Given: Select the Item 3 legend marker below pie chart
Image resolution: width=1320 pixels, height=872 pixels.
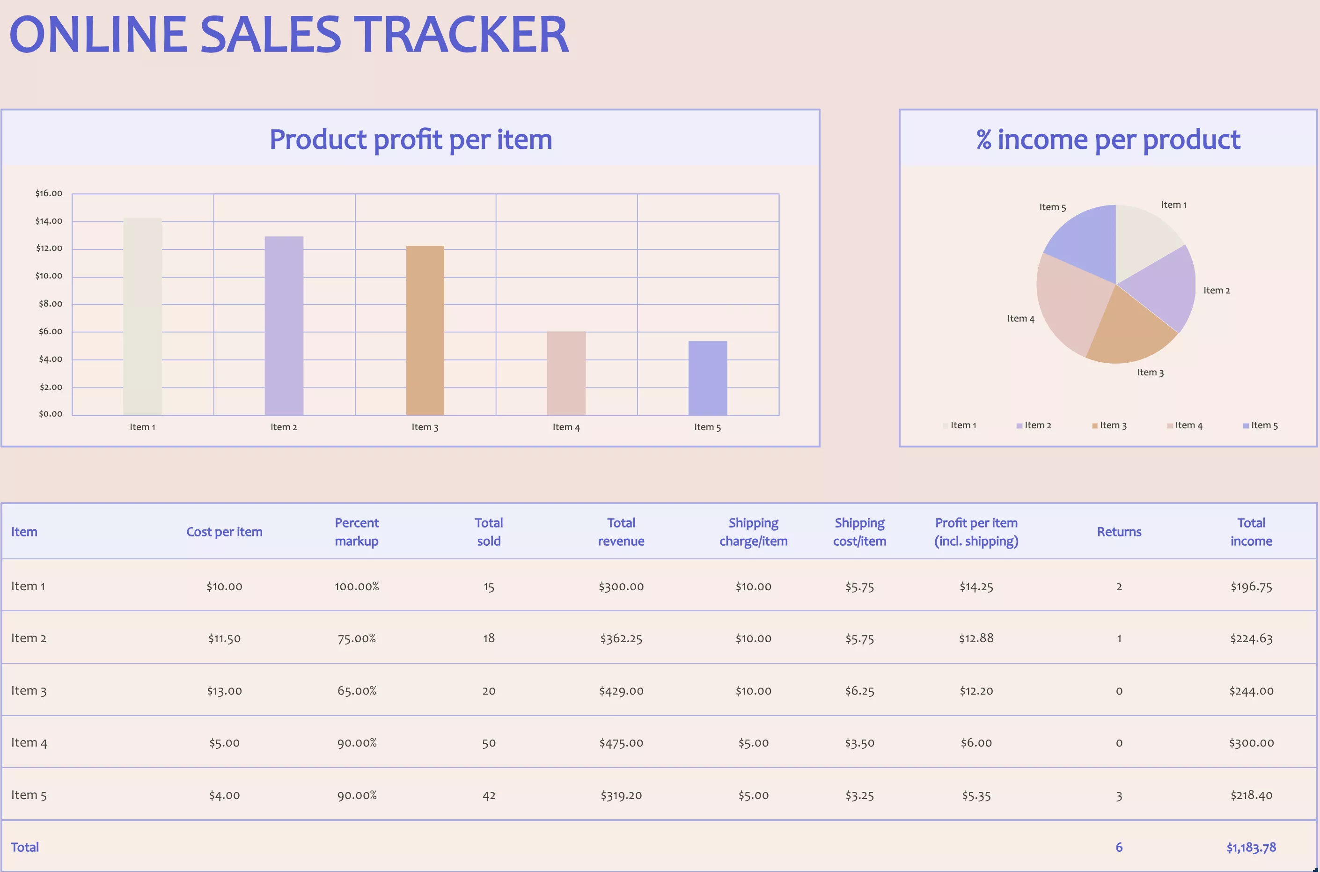Looking at the screenshot, I should 1094,425.
